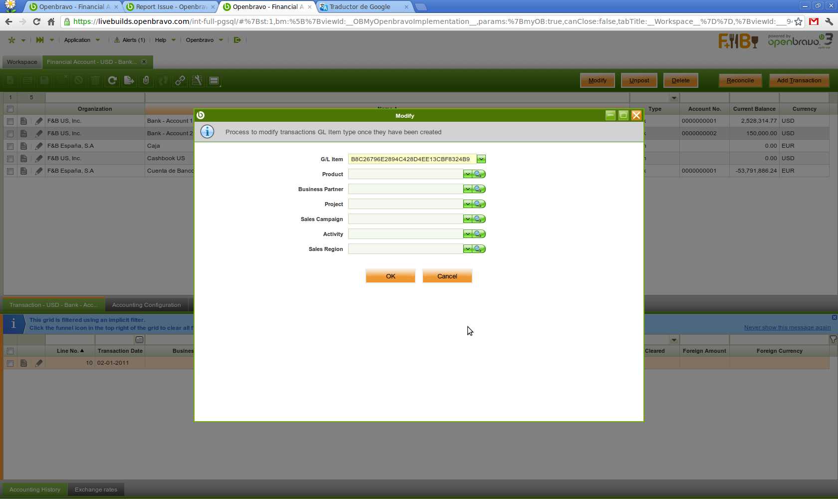This screenshot has width=838, height=499.
Task: Click the quick create asterisk icon
Action: 11,40
